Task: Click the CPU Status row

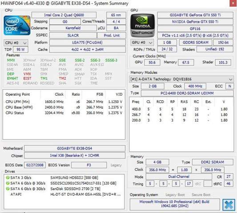Action: 64,113
